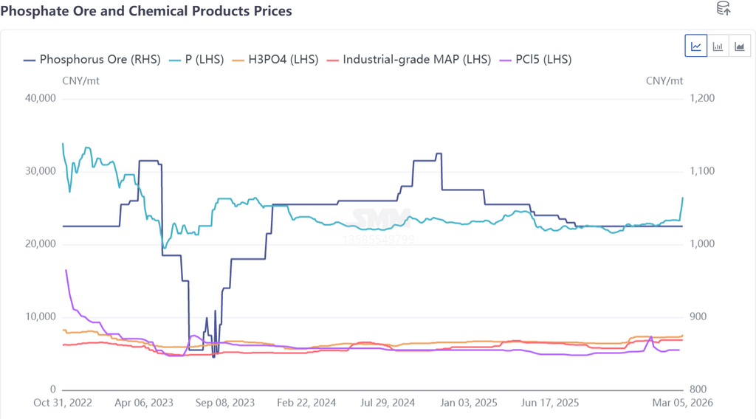Click the Jan 03, 2025 date label

coord(470,404)
